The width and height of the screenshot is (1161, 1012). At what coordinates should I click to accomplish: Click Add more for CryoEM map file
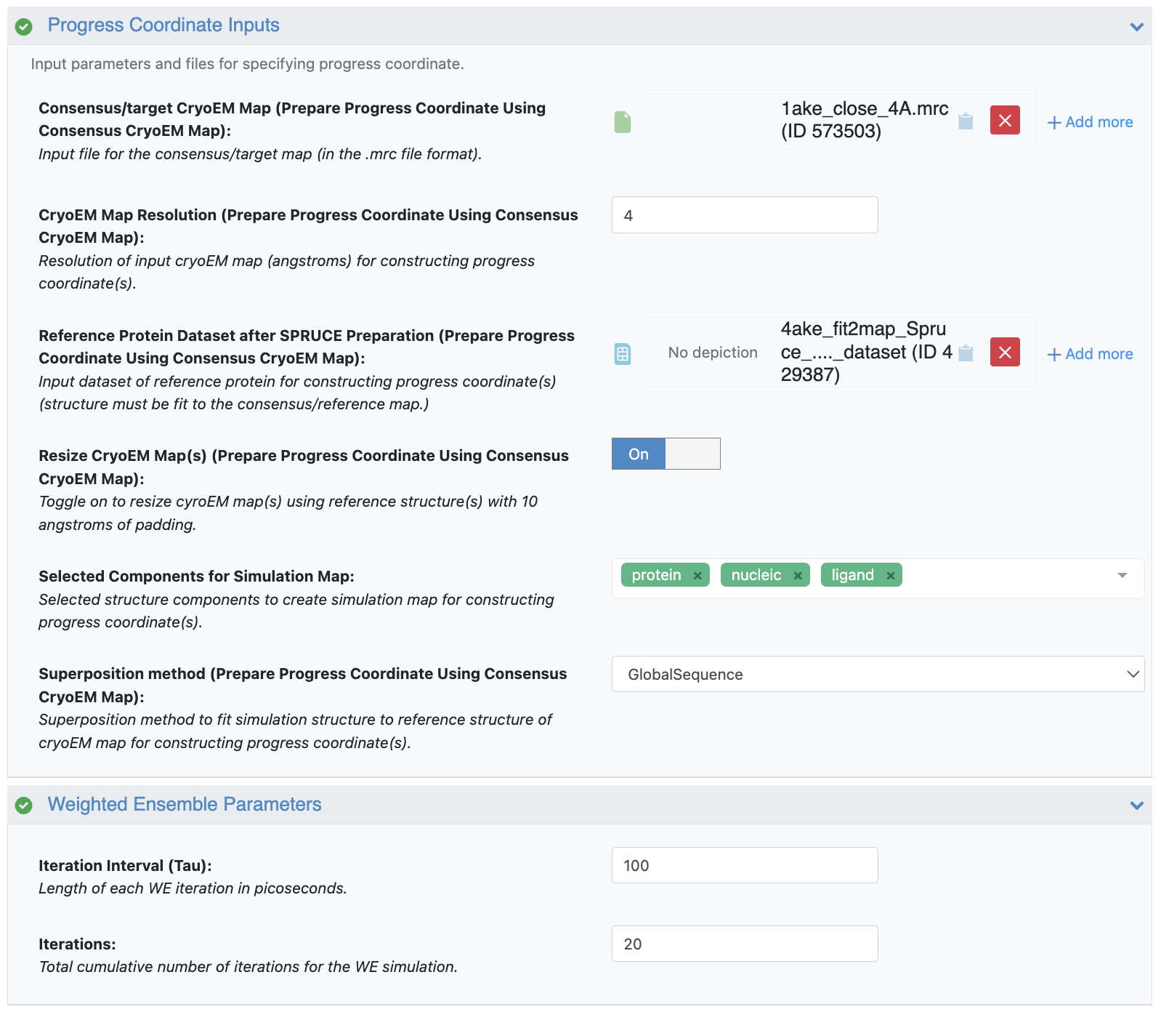1091,122
